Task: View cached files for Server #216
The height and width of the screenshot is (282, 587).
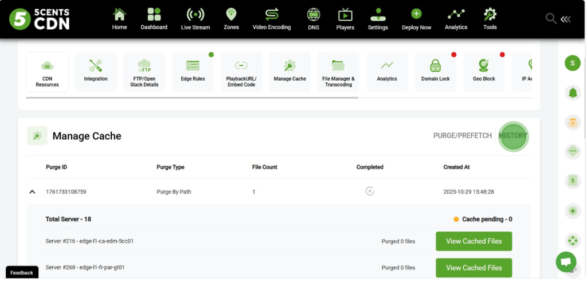Action: coord(473,241)
